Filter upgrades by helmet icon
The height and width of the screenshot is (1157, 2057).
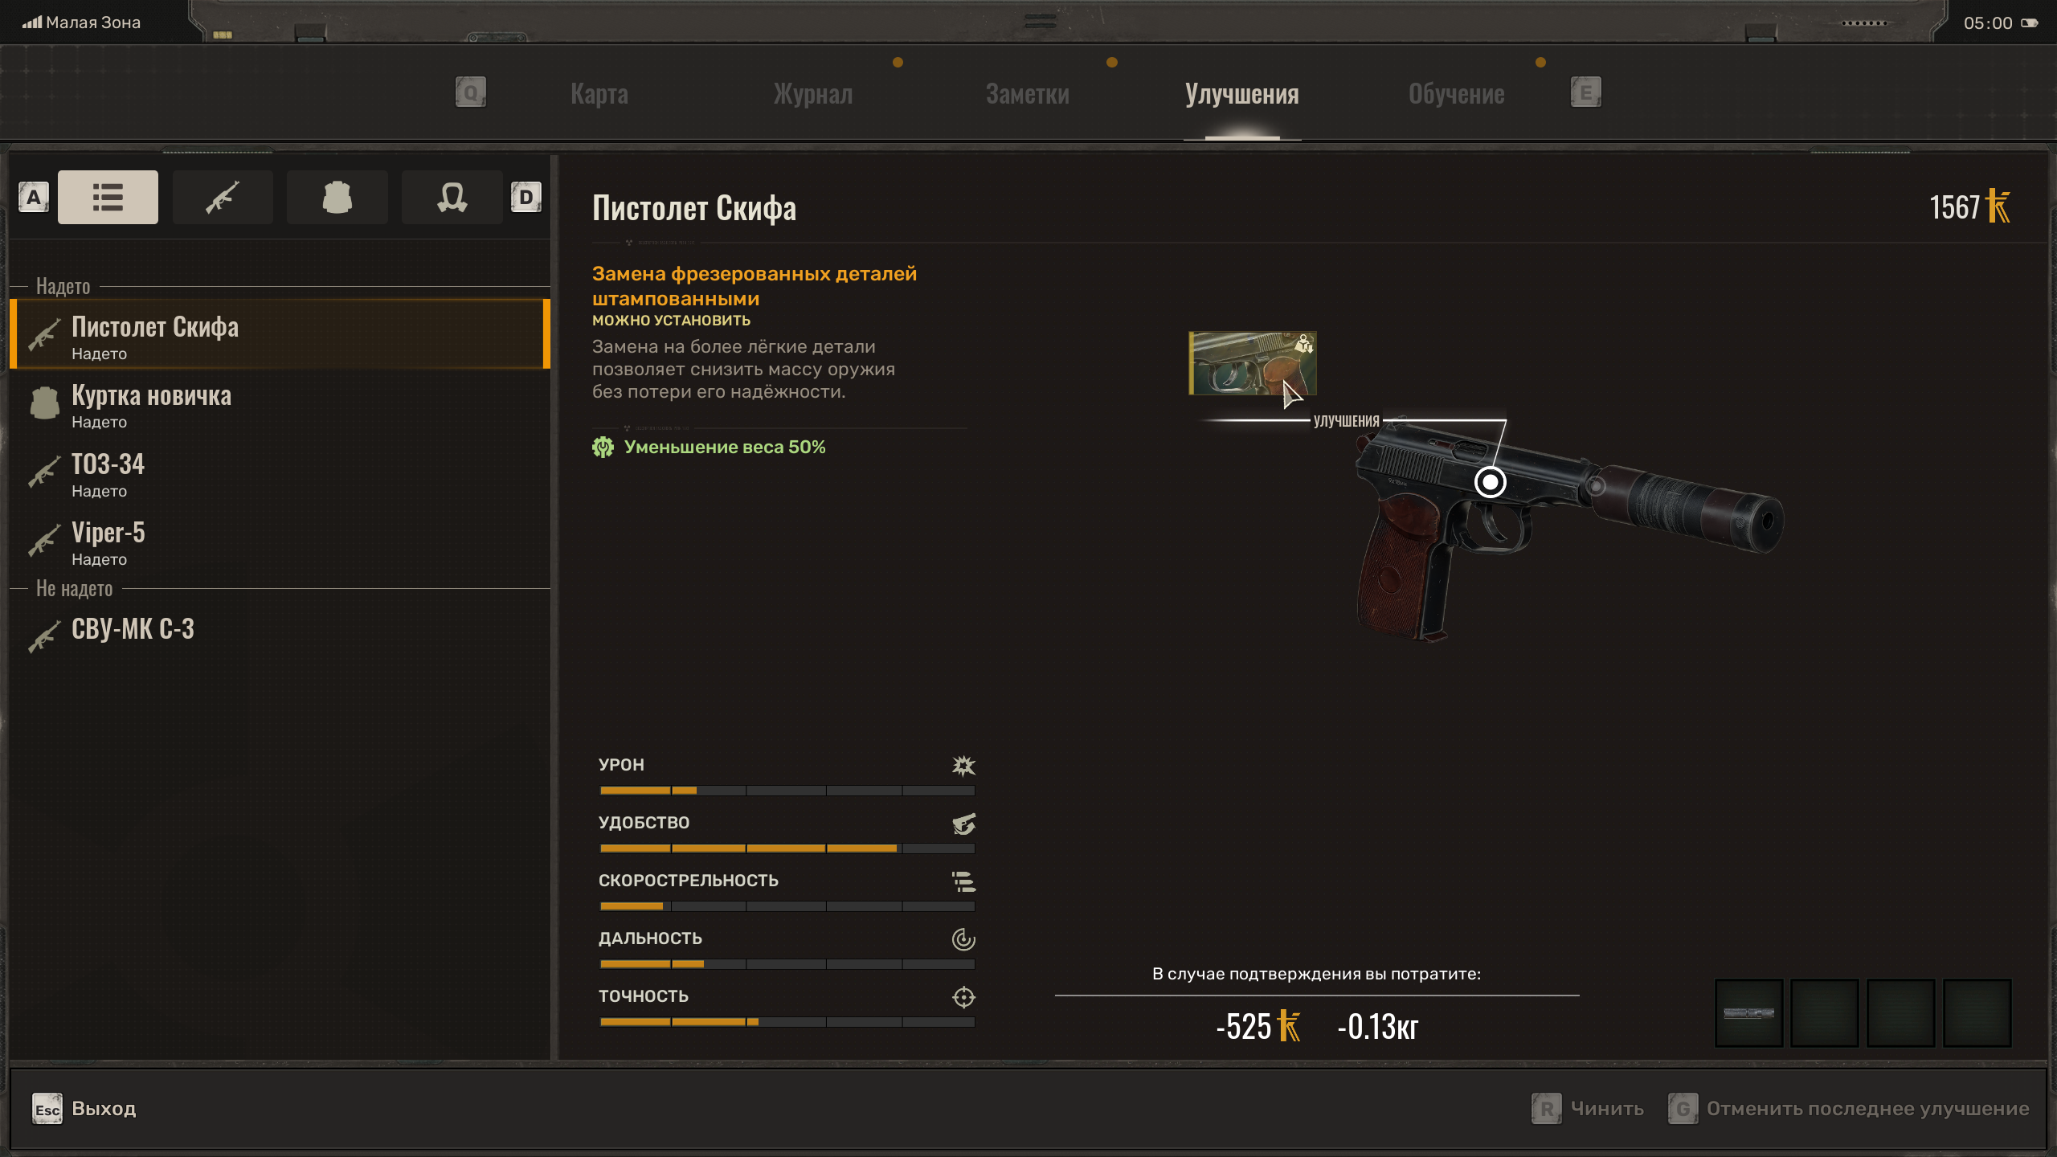coord(452,197)
